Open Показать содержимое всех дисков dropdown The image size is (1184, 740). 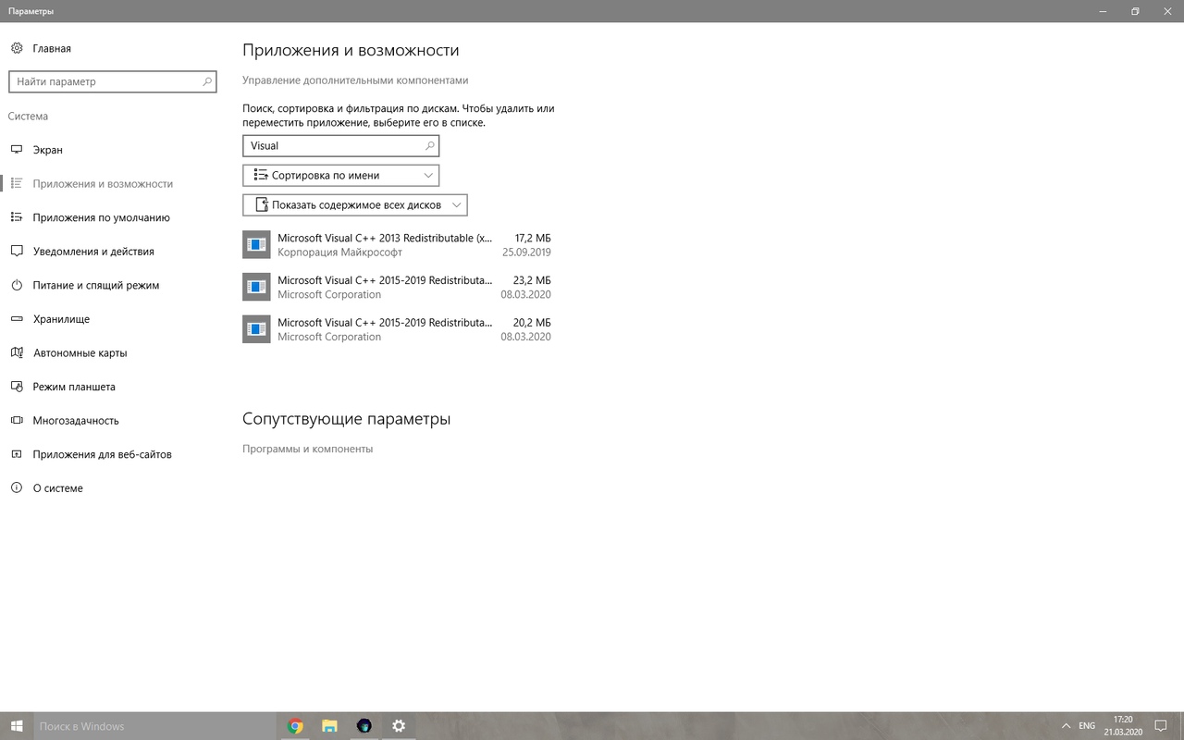click(x=354, y=204)
